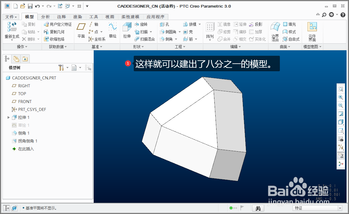This screenshot has height=214, width=349.
Task: Open the Sketch (草绘) tool
Action: pos(112,30)
